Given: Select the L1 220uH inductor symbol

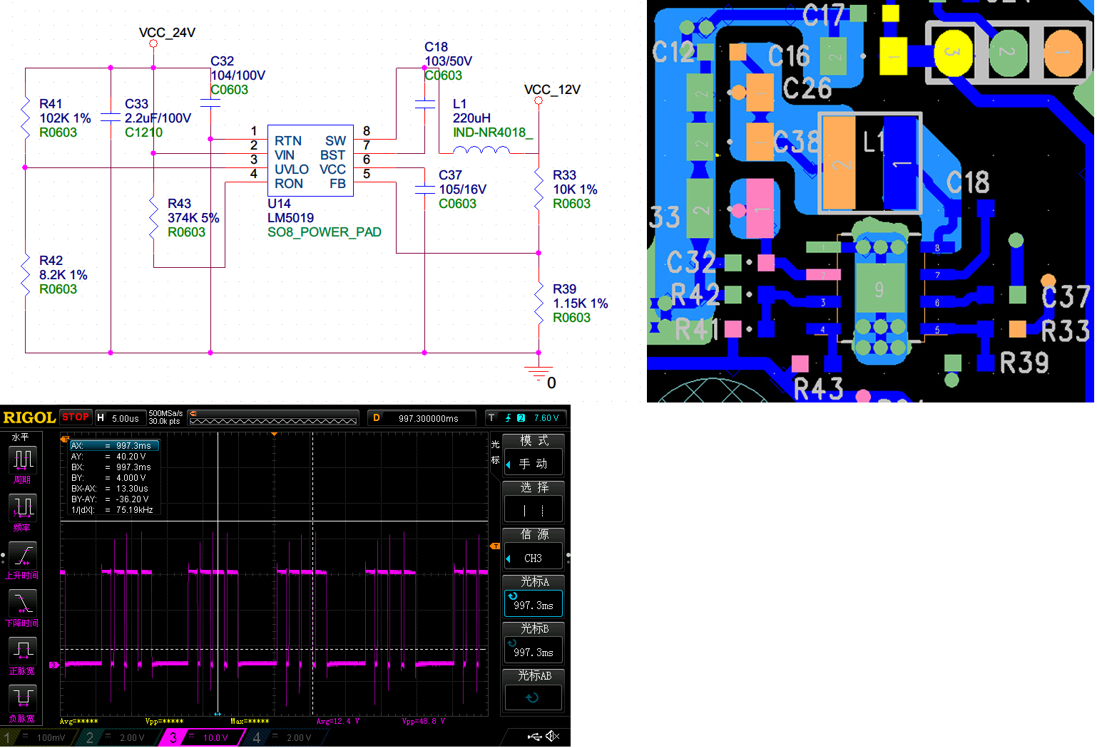Looking at the screenshot, I should click(x=481, y=150).
